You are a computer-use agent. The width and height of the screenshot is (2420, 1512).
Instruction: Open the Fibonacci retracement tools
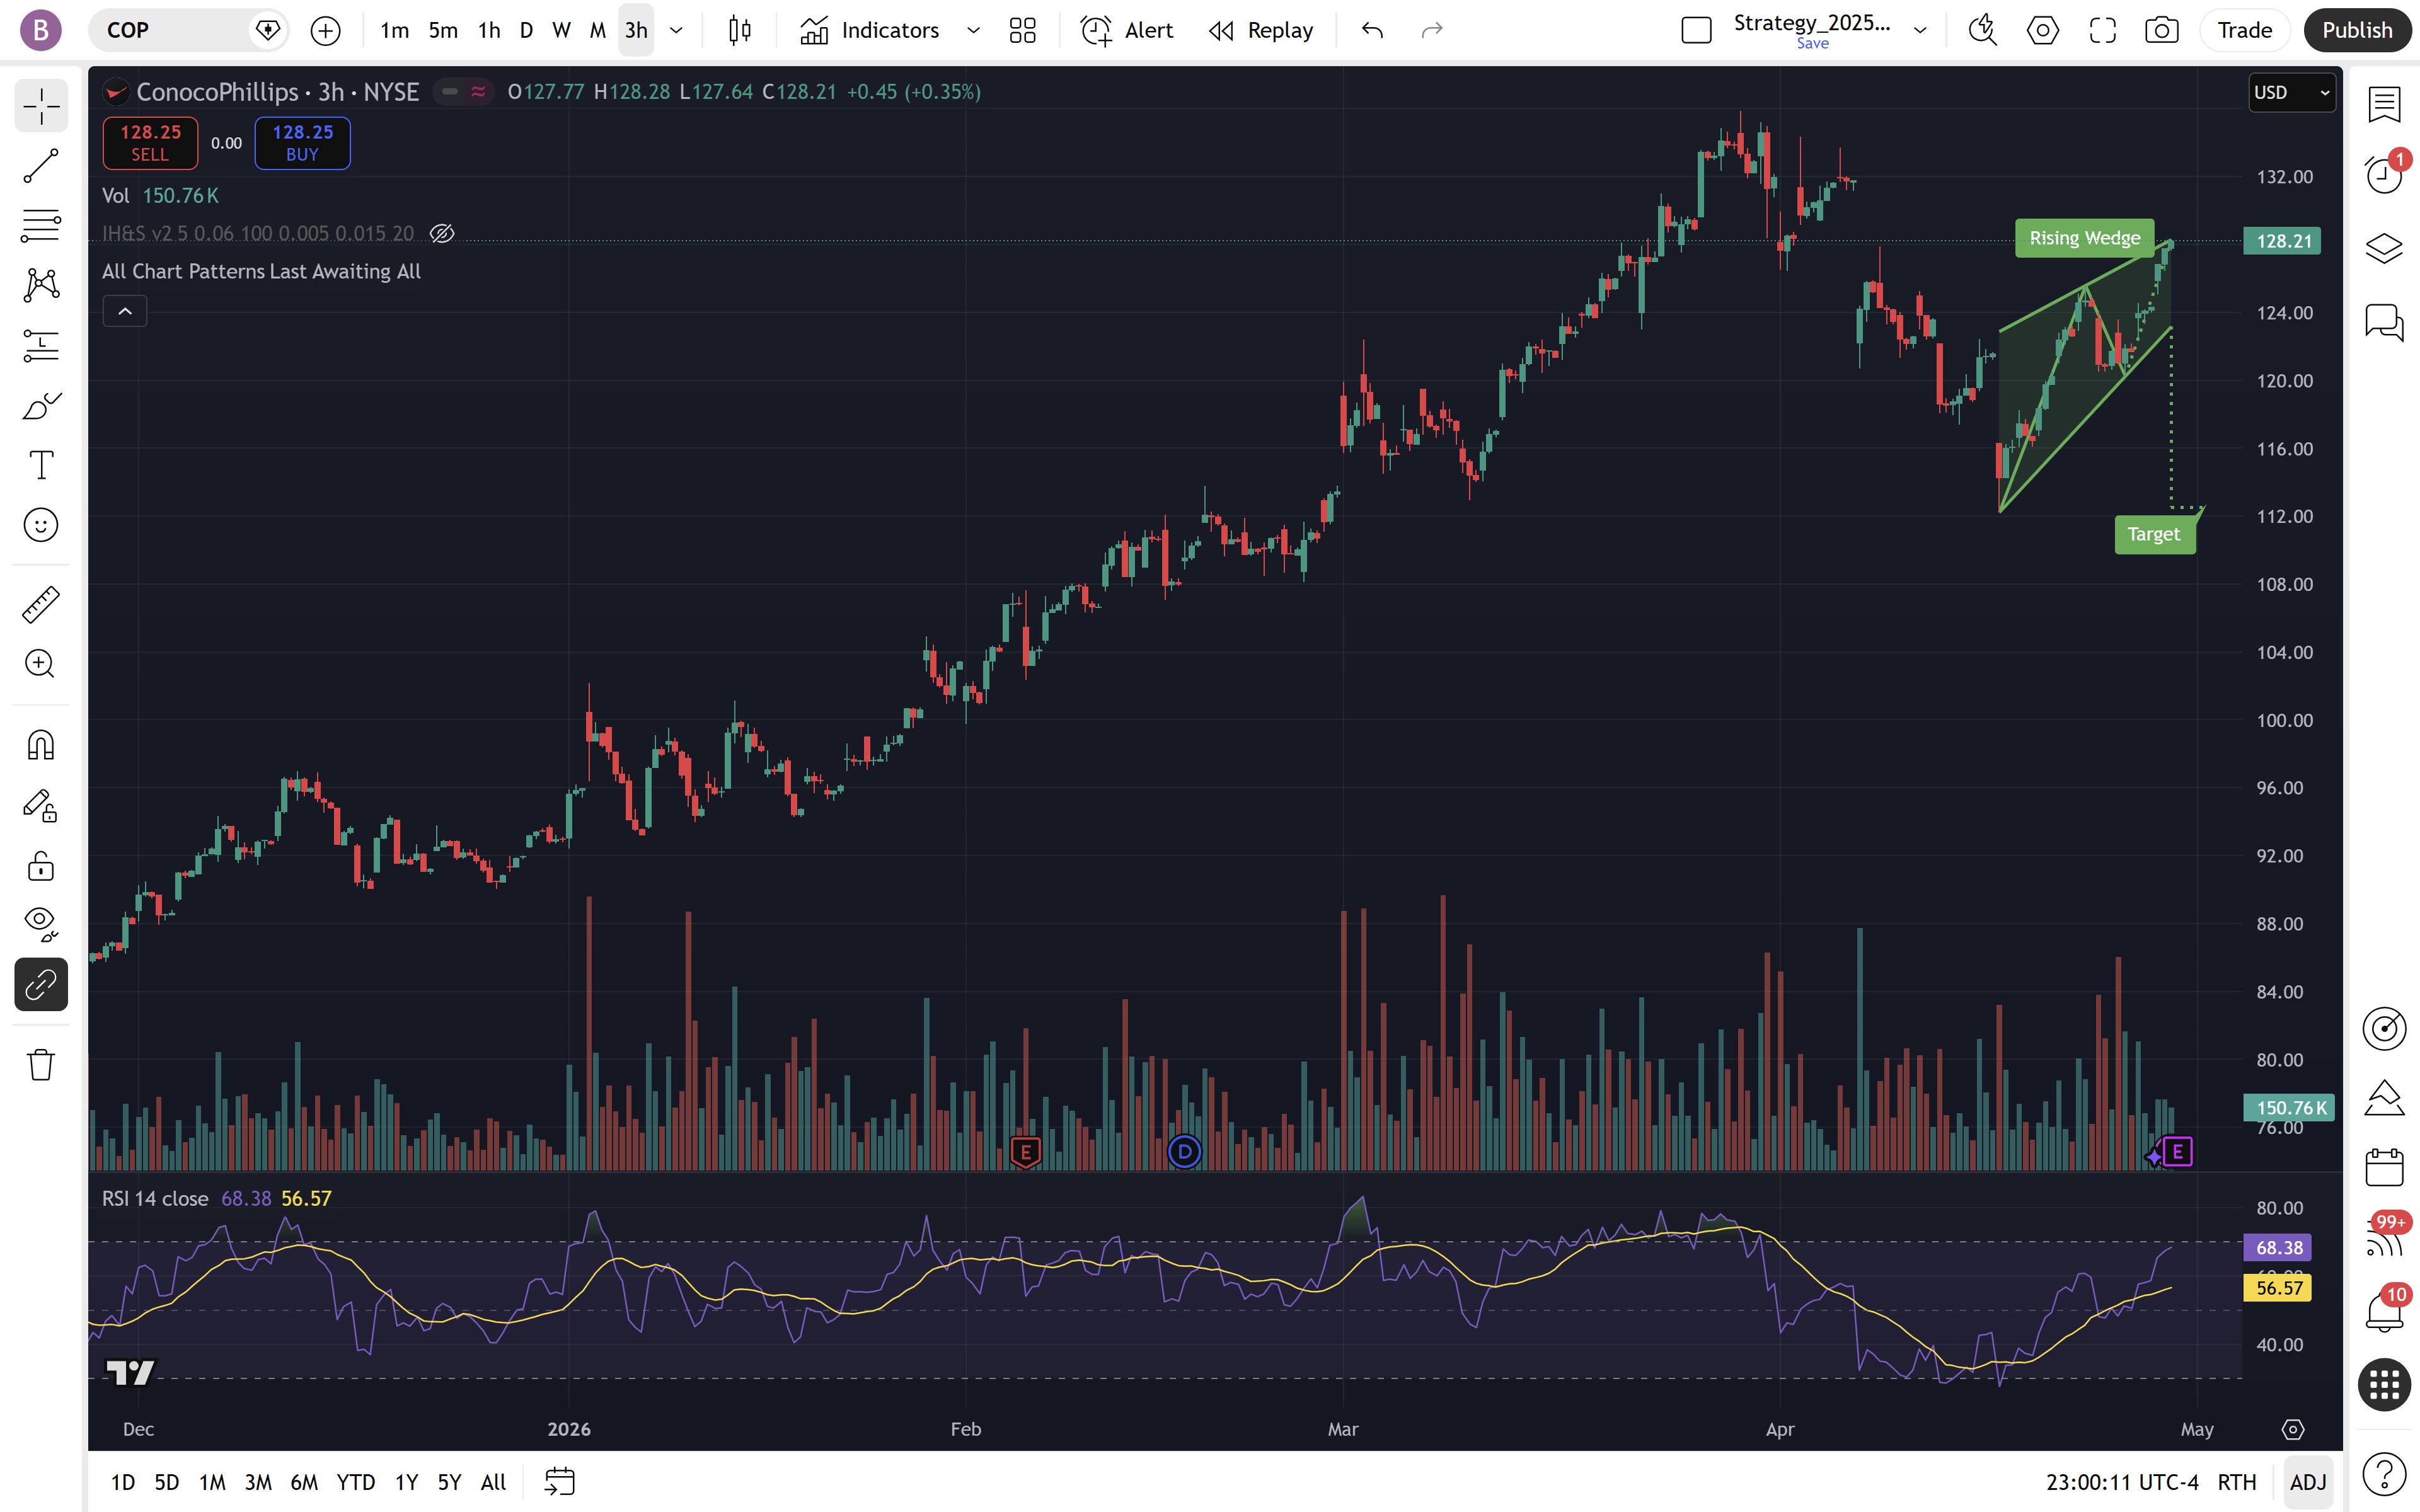click(x=41, y=226)
